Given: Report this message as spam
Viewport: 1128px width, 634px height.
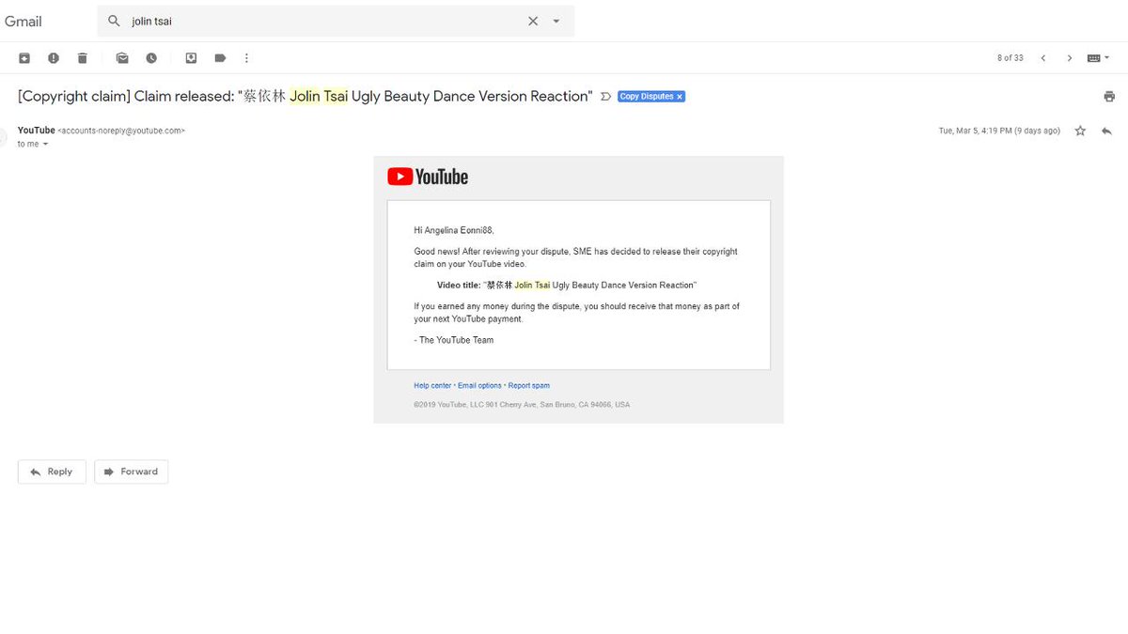Looking at the screenshot, I should click(54, 58).
